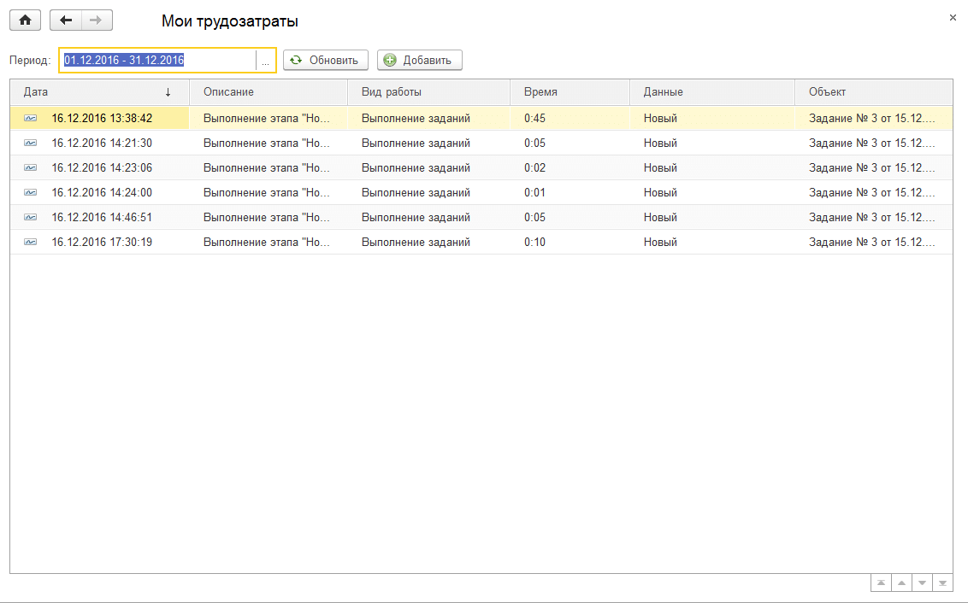The image size is (968, 603).
Task: Click the record icon for 16.12.2016 13:38:42
Action: pyautogui.click(x=31, y=118)
